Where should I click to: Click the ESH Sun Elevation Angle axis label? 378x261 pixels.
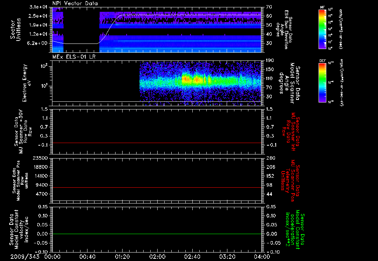point(285,29)
